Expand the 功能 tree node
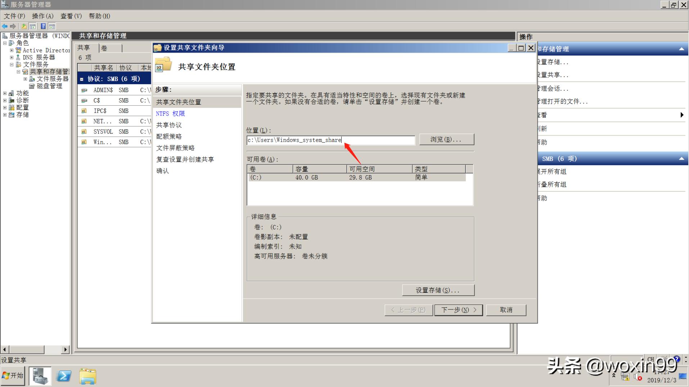The height and width of the screenshot is (387, 689). pos(5,93)
